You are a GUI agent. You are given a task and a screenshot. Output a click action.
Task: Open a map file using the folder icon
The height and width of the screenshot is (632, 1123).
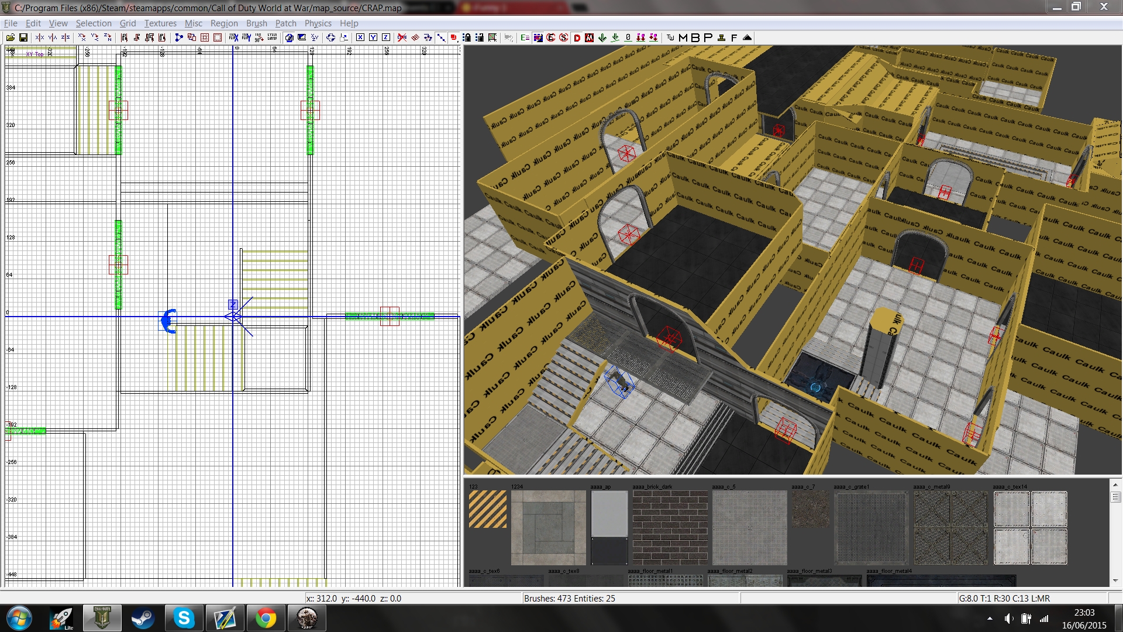[11, 37]
